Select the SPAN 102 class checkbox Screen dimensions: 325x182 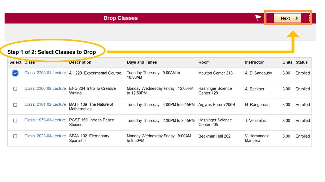(x=15, y=136)
